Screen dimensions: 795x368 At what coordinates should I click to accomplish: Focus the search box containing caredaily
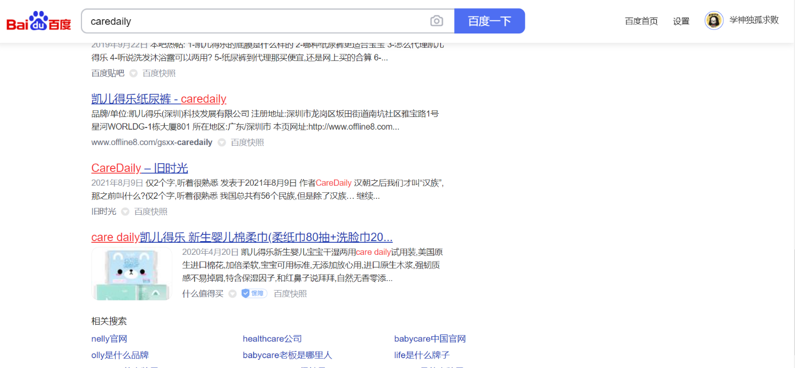(268, 21)
